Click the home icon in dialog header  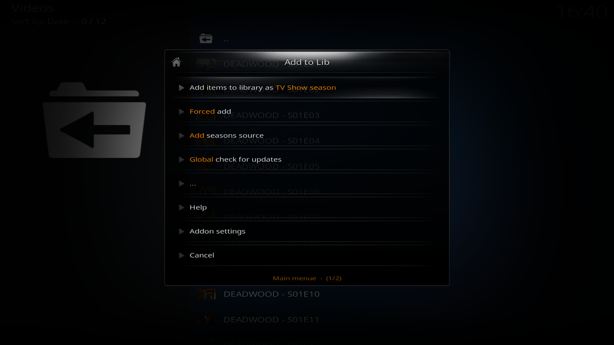[x=176, y=62]
